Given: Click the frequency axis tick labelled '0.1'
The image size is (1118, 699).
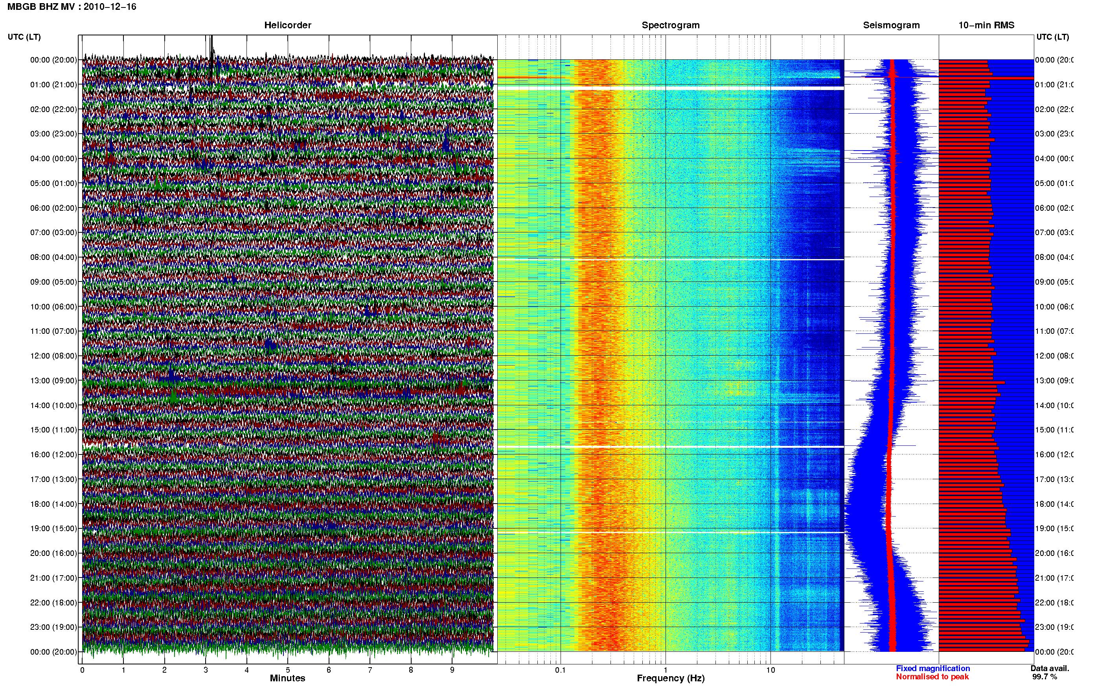Looking at the screenshot, I should click(x=560, y=670).
